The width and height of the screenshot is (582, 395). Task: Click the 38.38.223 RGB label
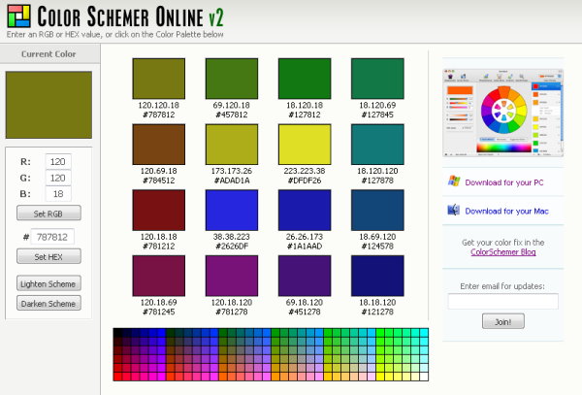pyautogui.click(x=232, y=237)
